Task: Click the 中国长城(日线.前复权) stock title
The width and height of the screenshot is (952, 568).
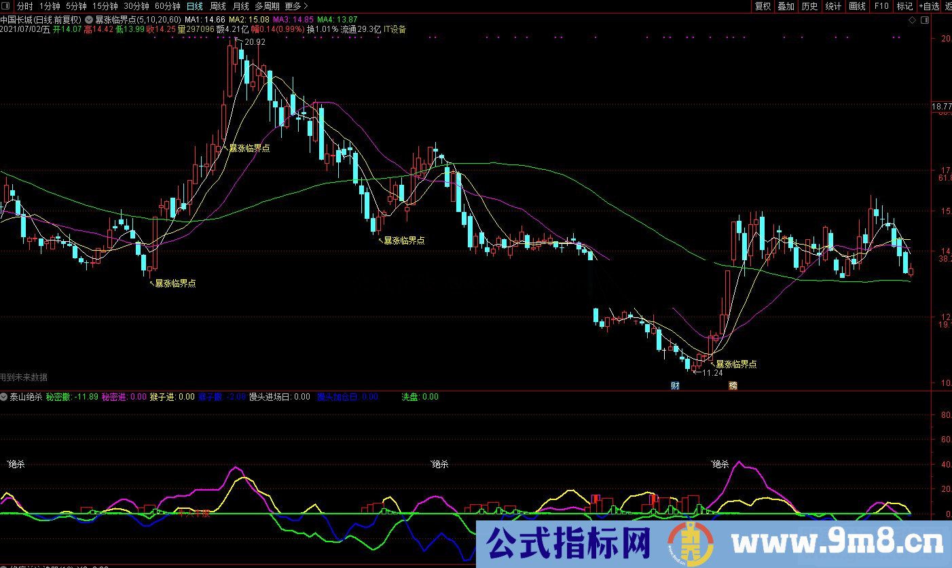Action: pyautogui.click(x=41, y=20)
